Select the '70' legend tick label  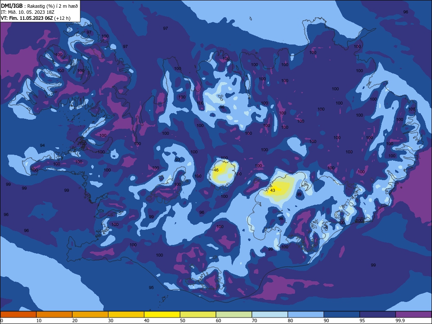254,321
